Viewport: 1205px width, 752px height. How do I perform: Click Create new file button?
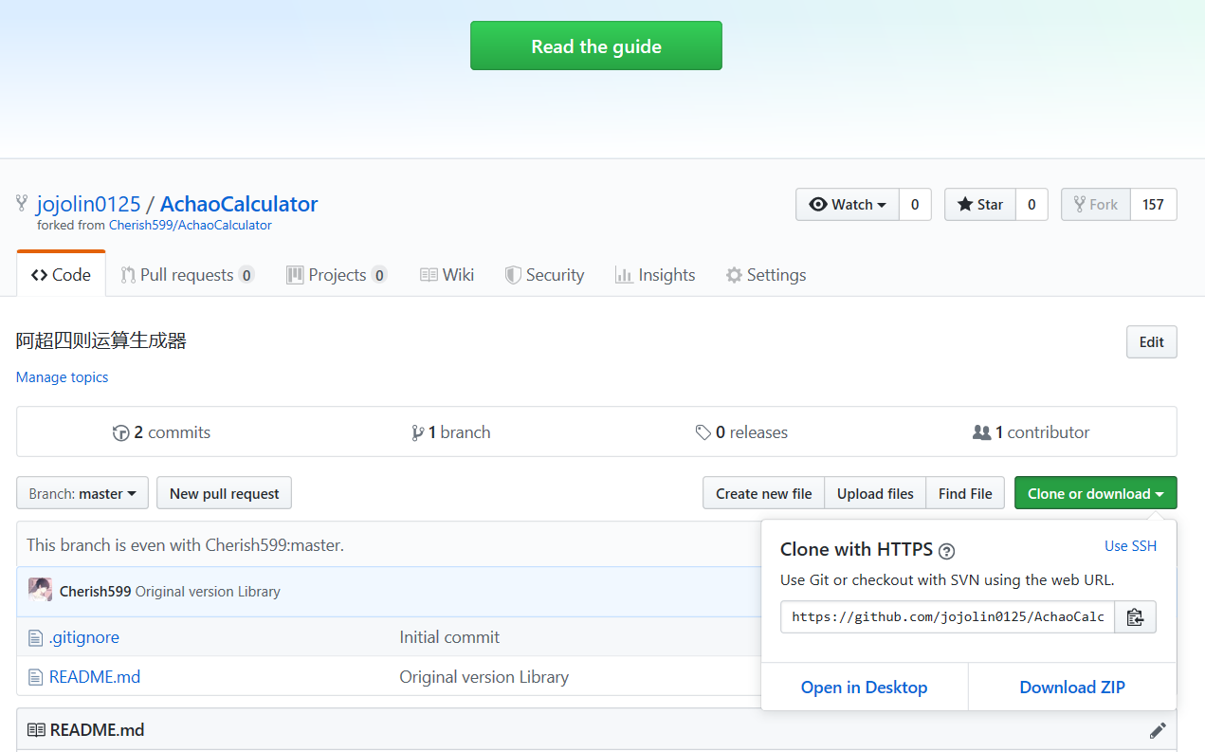(763, 493)
